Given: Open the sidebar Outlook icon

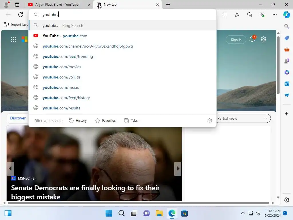Looking at the screenshot, I should (287, 84).
